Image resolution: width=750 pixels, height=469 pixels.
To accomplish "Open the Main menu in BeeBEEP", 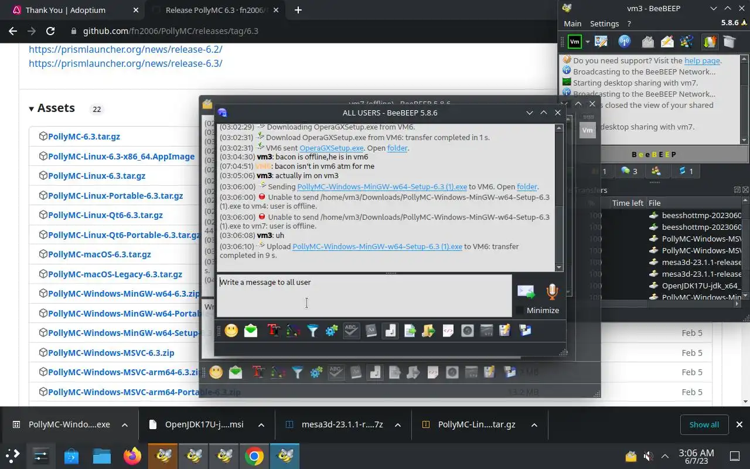I will [x=572, y=23].
